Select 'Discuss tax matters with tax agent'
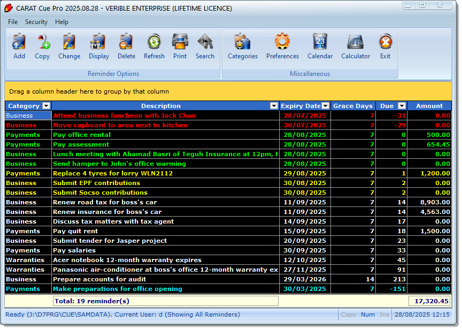Viewport: 462px width, 330px height. (228, 221)
